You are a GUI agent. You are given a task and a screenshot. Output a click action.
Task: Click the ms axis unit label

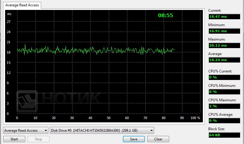point(9,14)
